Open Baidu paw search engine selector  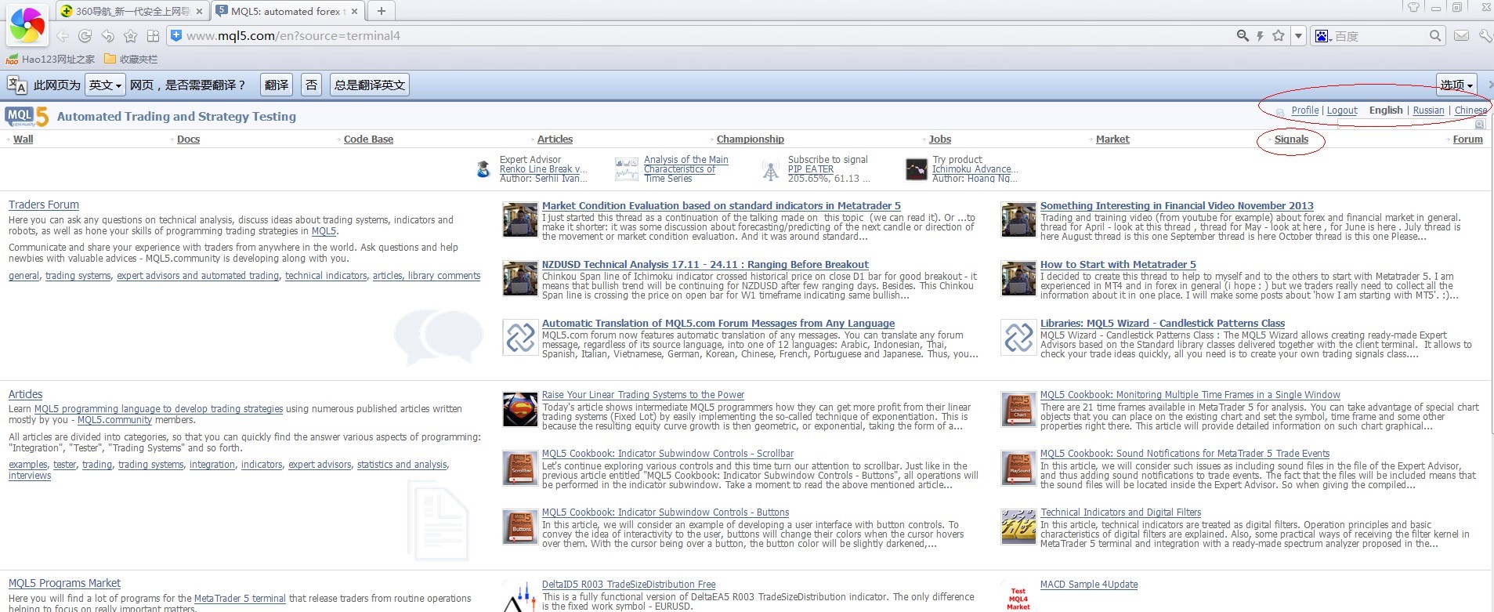[1323, 36]
